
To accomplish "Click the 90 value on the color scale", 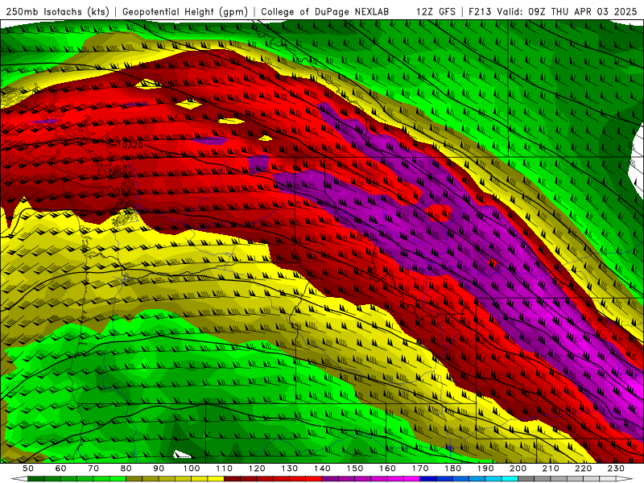I will tap(159, 469).
